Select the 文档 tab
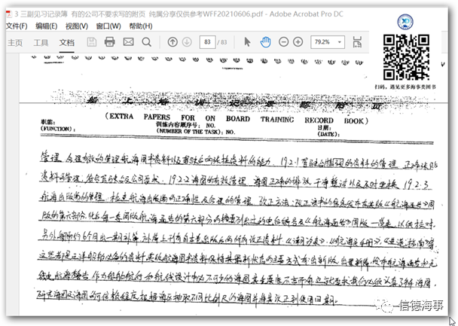458x326 pixels. click(67, 43)
